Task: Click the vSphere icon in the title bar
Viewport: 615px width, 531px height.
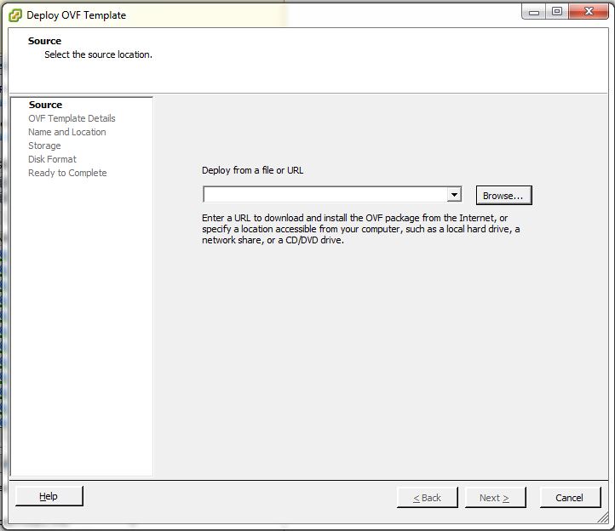Action: (14, 14)
